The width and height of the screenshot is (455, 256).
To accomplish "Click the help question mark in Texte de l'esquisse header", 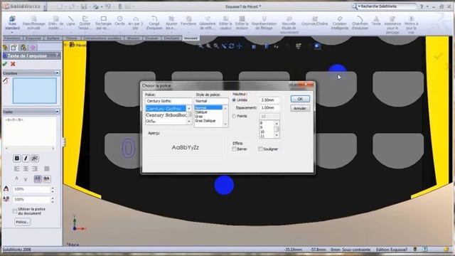I will (57, 55).
